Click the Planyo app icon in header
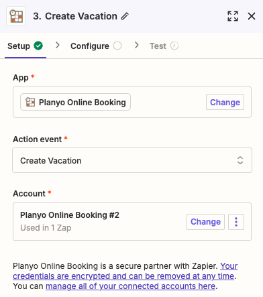Viewport: 263px width, 297px height. click(16, 16)
